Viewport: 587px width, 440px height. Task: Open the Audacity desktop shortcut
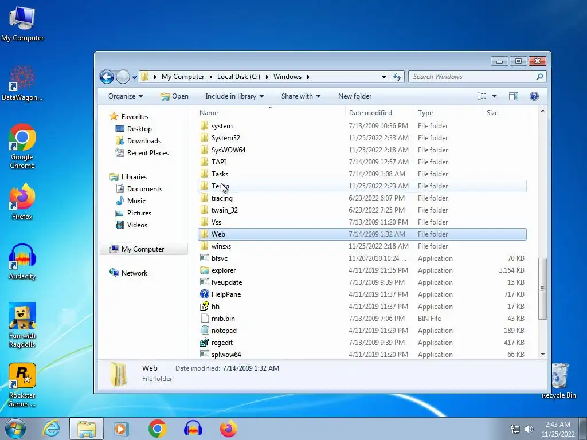tap(22, 262)
